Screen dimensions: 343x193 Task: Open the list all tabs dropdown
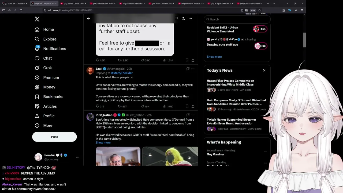tap(274, 3)
